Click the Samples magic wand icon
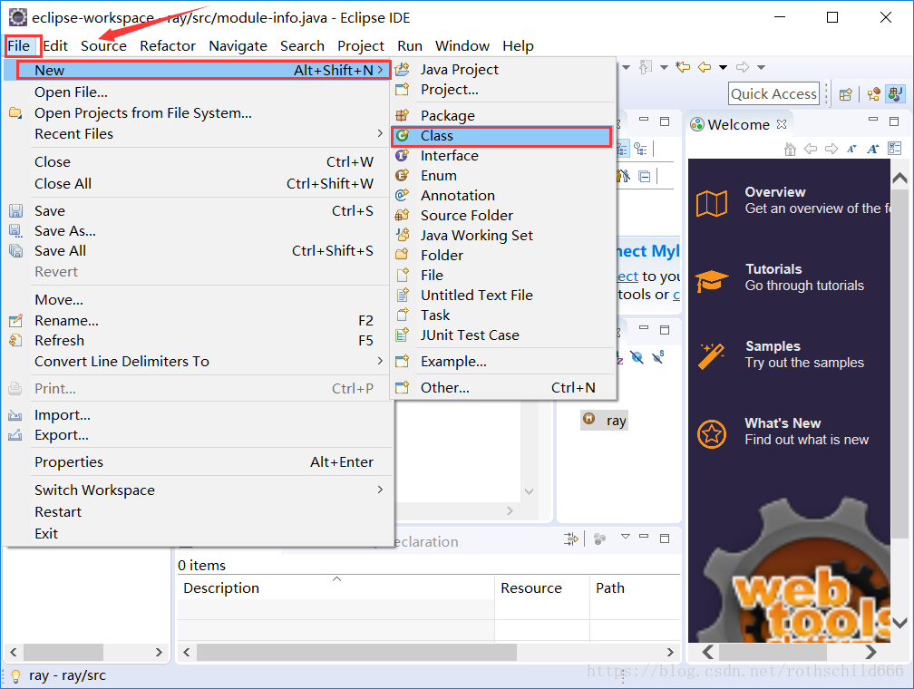Image resolution: width=914 pixels, height=689 pixels. (711, 356)
